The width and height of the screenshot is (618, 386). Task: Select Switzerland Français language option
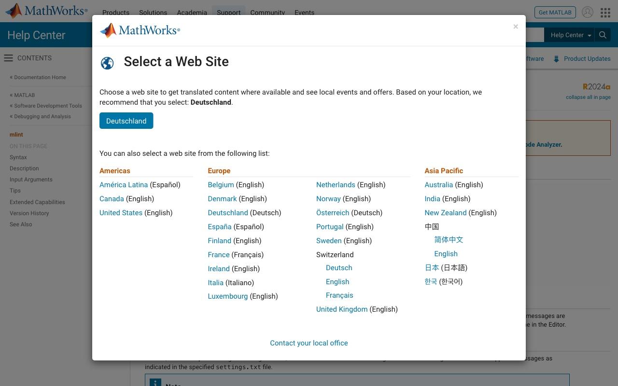click(339, 295)
